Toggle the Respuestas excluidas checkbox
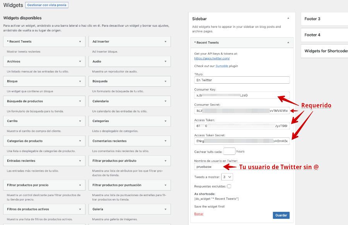 pos(229,186)
